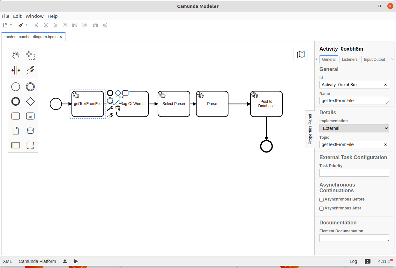Create an end event from palette
This screenshot has height=268, width=396.
16,102
